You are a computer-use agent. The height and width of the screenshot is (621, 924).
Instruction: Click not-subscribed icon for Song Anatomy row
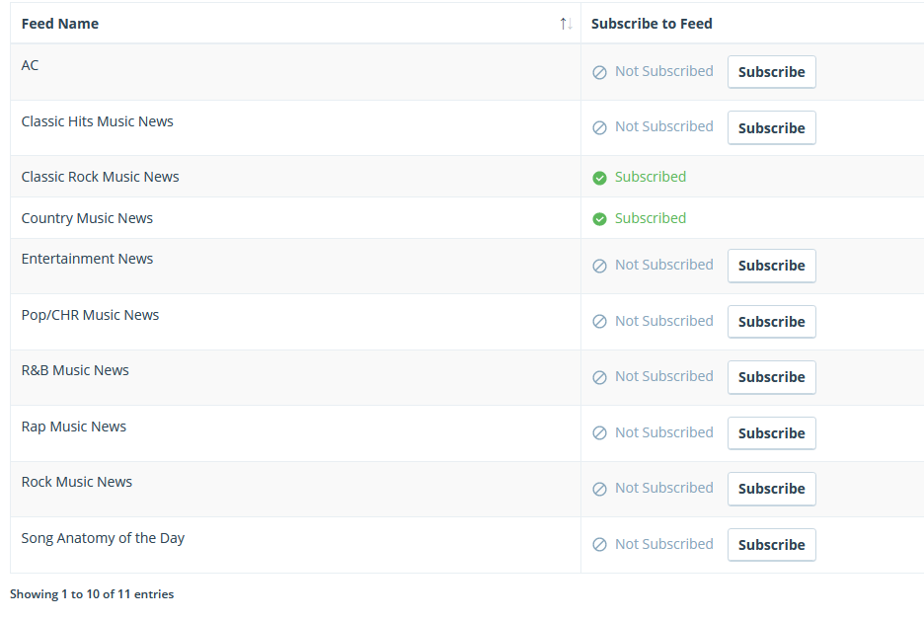coord(599,544)
